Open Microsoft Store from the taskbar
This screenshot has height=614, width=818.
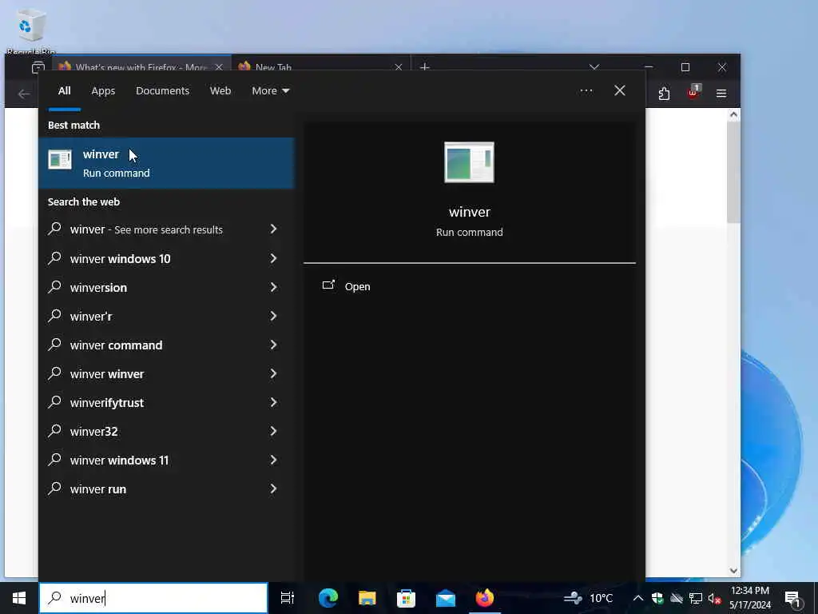pos(406,598)
